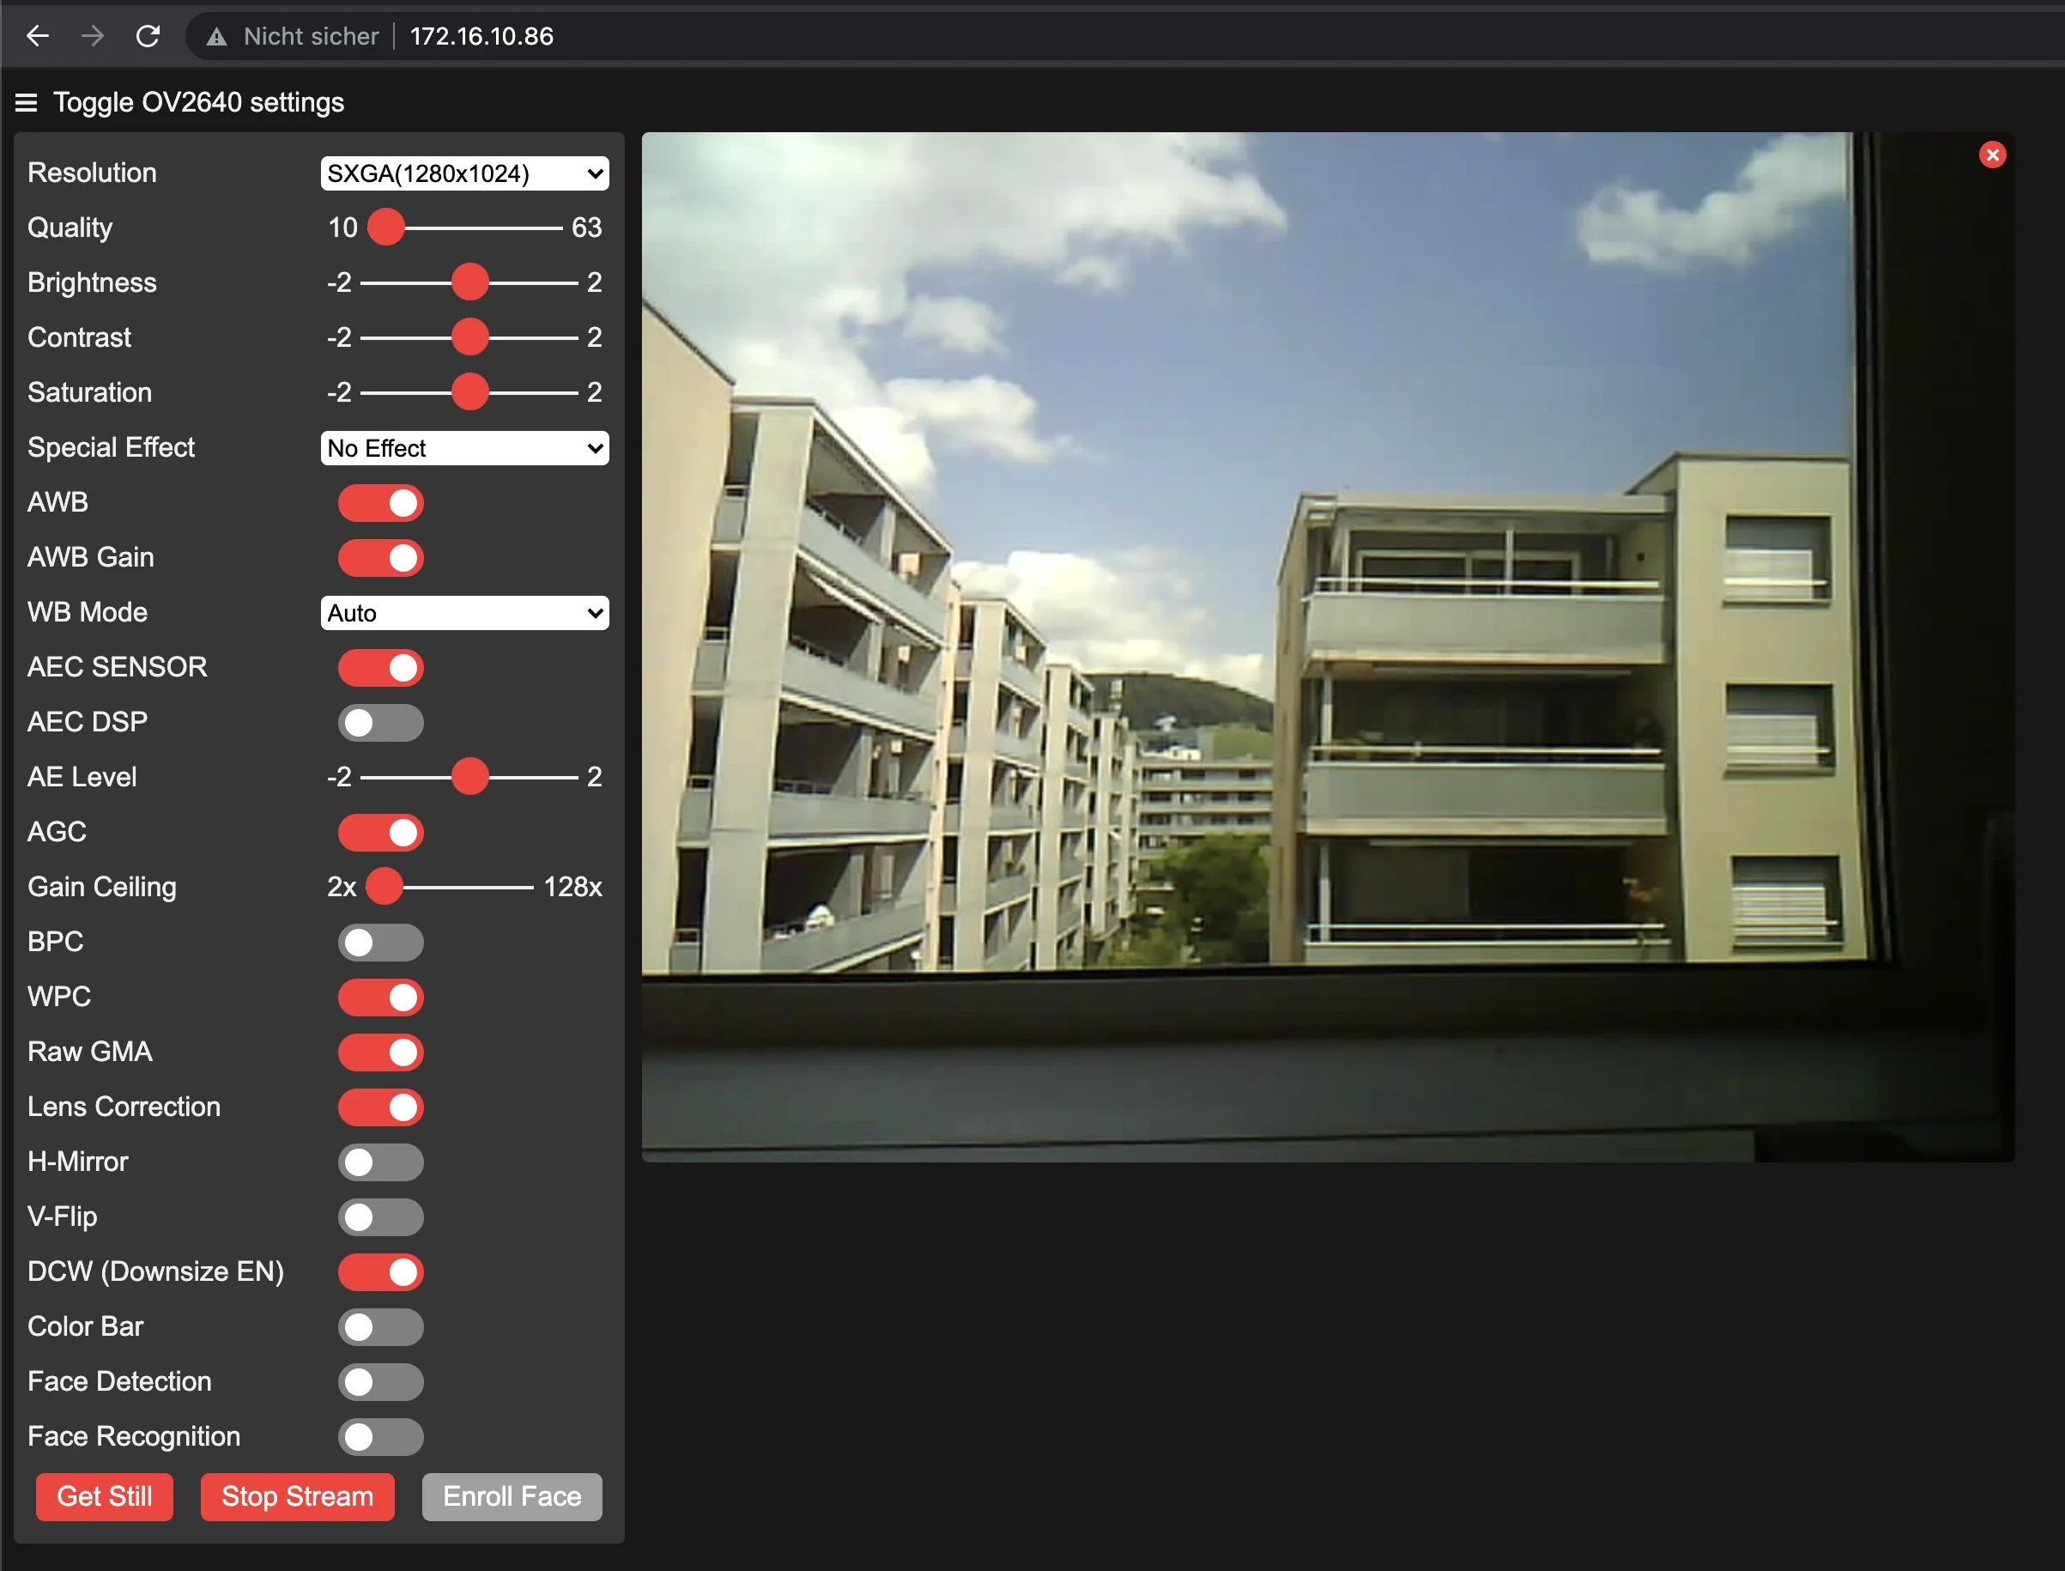Click the Get Still button
The width and height of the screenshot is (2065, 1571).
click(105, 1497)
